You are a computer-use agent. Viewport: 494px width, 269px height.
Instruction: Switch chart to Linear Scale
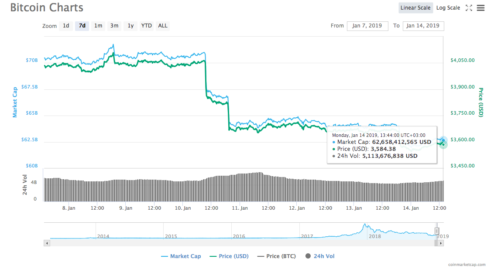tap(415, 8)
